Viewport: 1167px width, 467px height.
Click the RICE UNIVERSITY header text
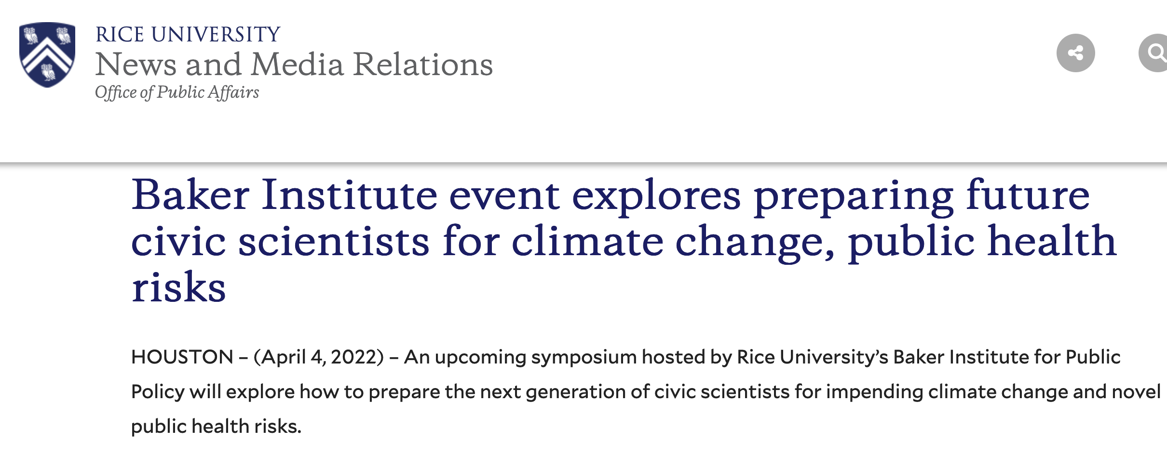coord(188,35)
